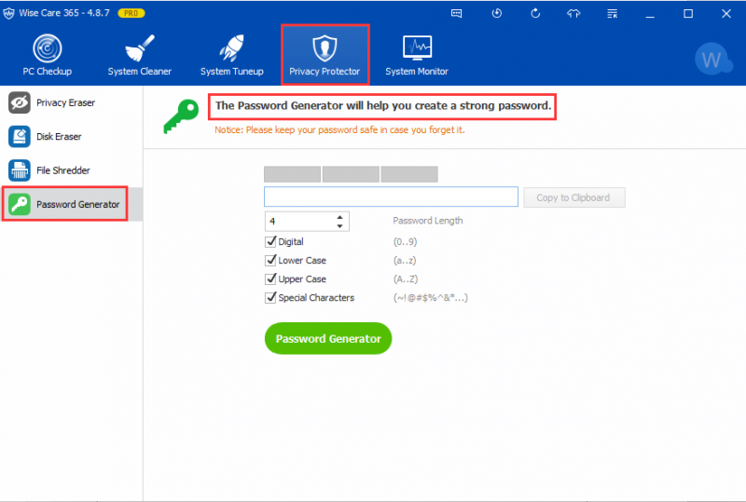The image size is (746, 502).
Task: Click the (a..z) hint text
Action: [405, 261]
